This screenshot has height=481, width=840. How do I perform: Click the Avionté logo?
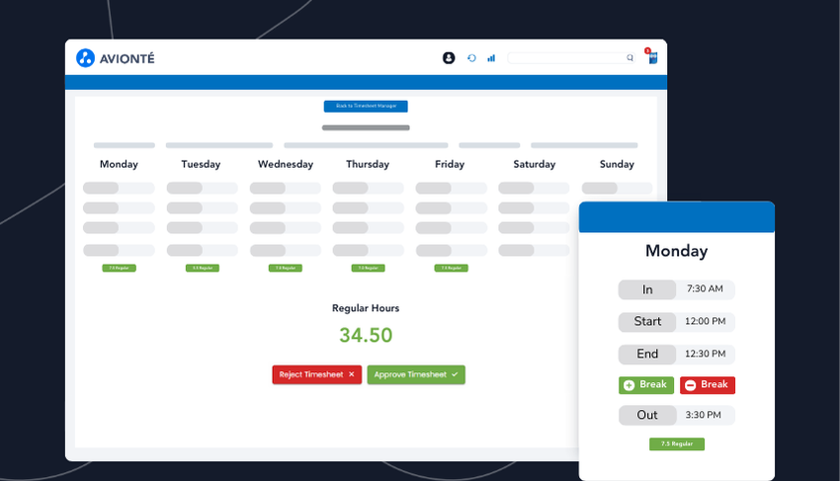[x=115, y=58]
